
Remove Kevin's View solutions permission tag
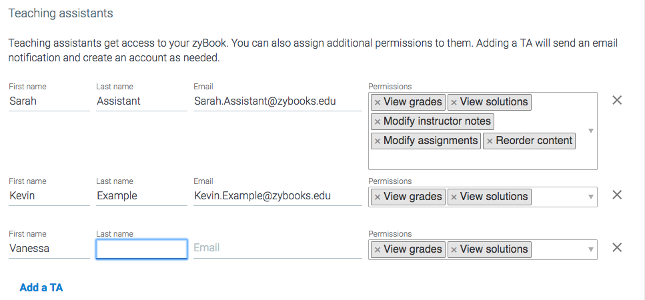pyautogui.click(x=454, y=197)
